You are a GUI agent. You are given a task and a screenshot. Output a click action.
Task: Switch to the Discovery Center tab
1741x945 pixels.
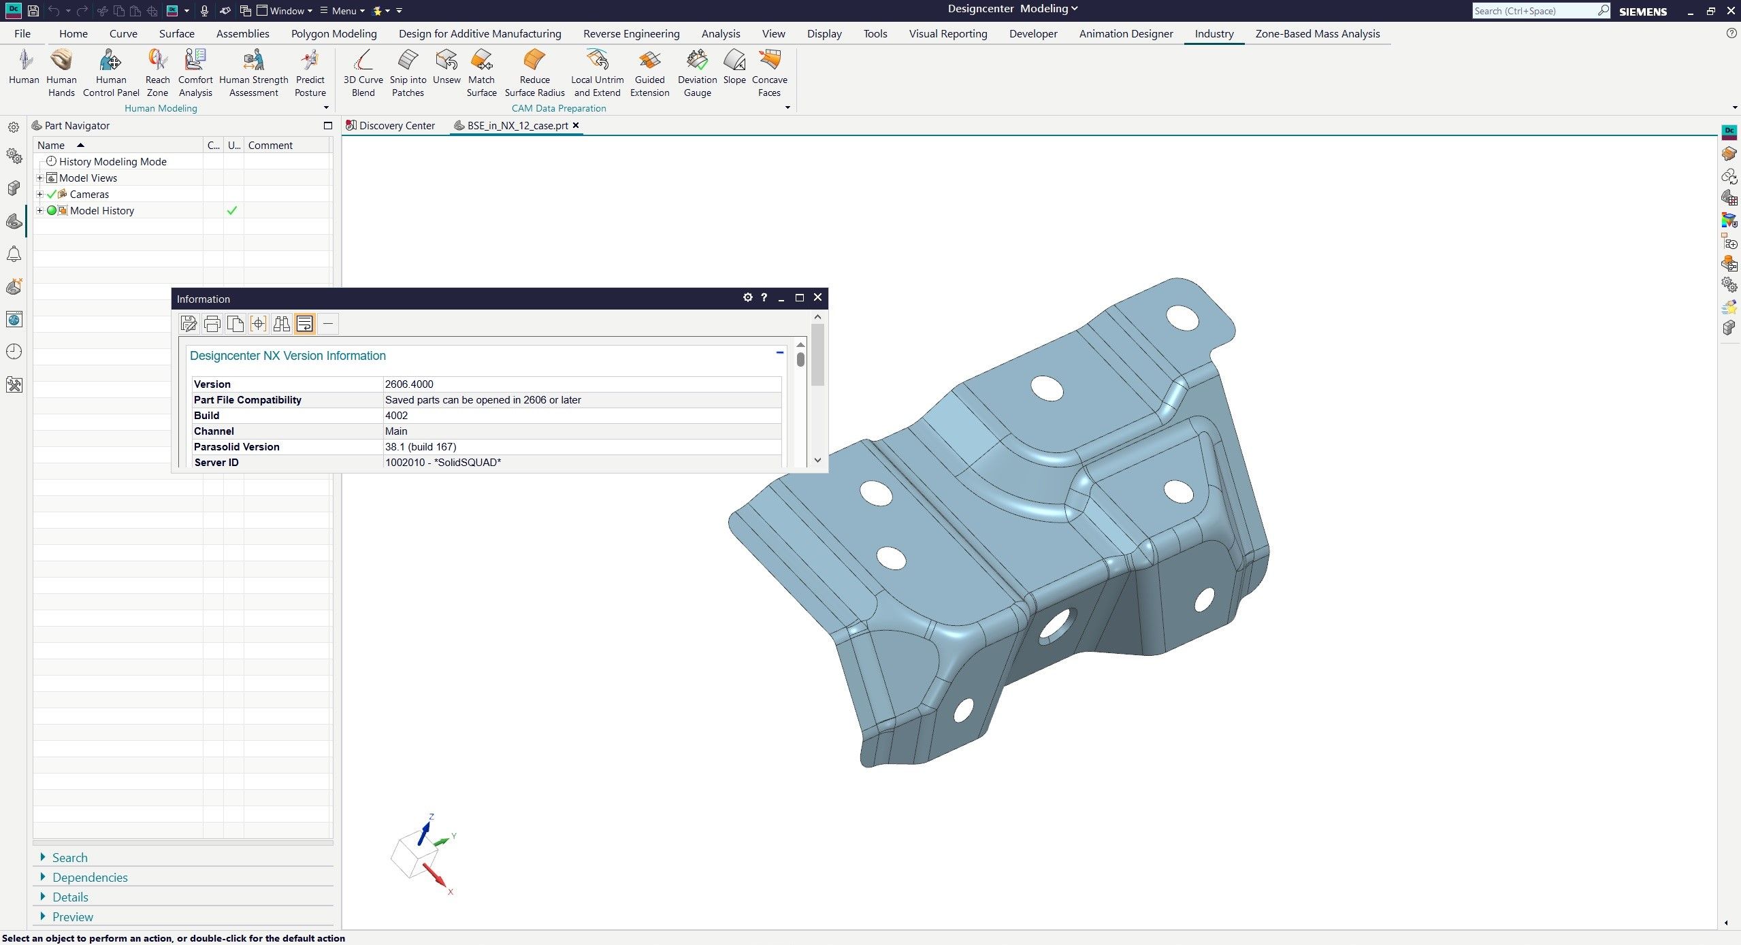click(391, 125)
